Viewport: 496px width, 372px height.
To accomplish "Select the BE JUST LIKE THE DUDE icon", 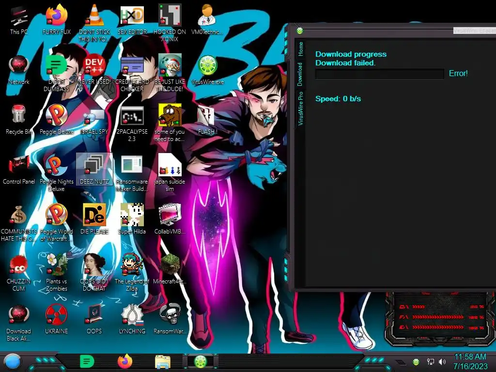I will [x=170, y=73].
